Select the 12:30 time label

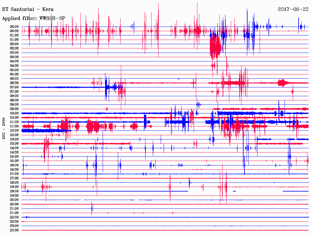tap(14, 135)
